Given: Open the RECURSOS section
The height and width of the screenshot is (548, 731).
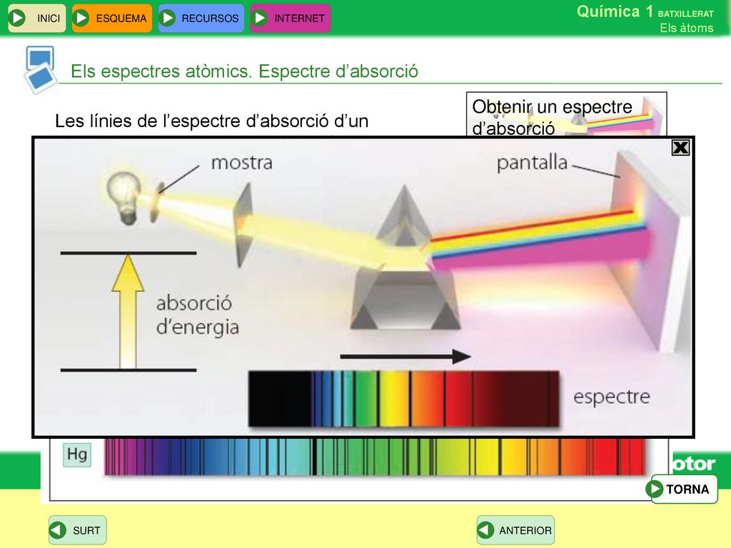Looking at the screenshot, I should pyautogui.click(x=201, y=18).
